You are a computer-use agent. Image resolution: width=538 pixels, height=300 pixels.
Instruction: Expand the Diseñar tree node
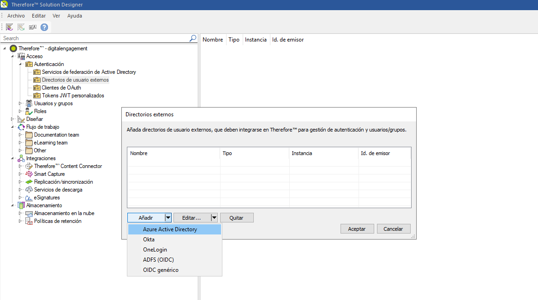coord(12,119)
